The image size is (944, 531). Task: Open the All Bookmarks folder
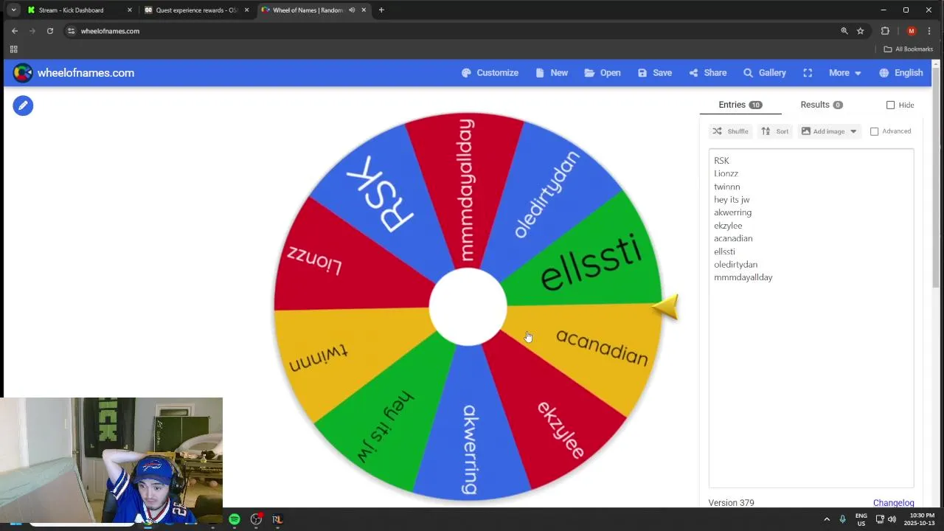pos(908,49)
